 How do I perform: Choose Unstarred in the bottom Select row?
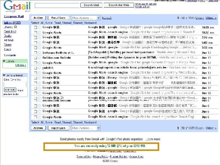pos(90,122)
